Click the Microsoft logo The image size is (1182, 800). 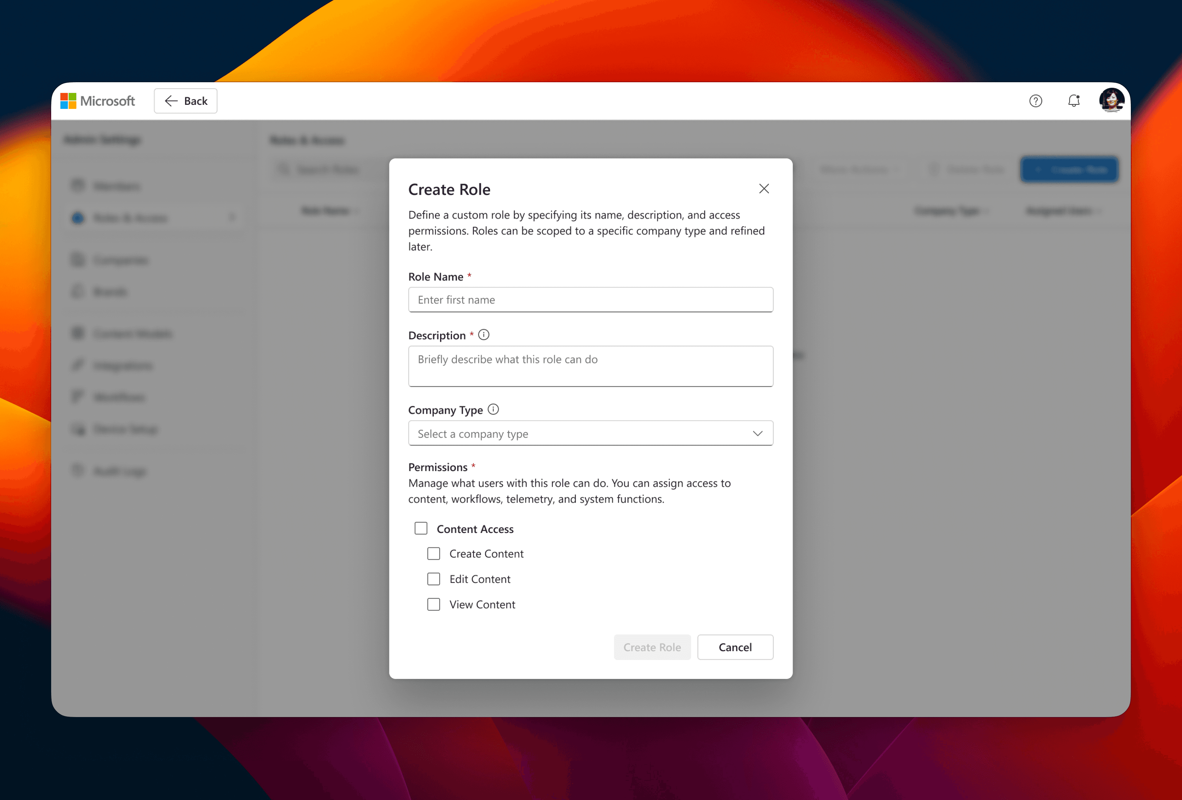(98, 101)
